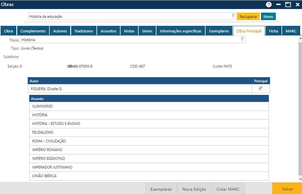Click the Colar MARC button

(x=228, y=189)
